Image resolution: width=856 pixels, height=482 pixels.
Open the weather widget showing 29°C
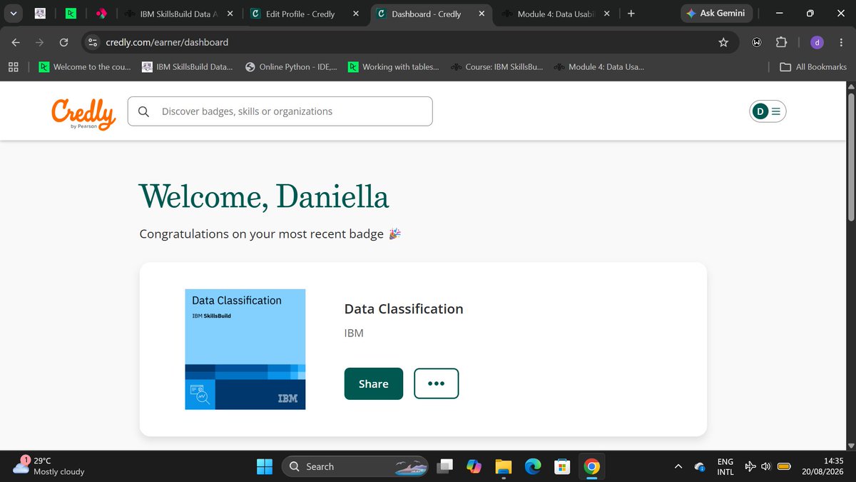49,466
